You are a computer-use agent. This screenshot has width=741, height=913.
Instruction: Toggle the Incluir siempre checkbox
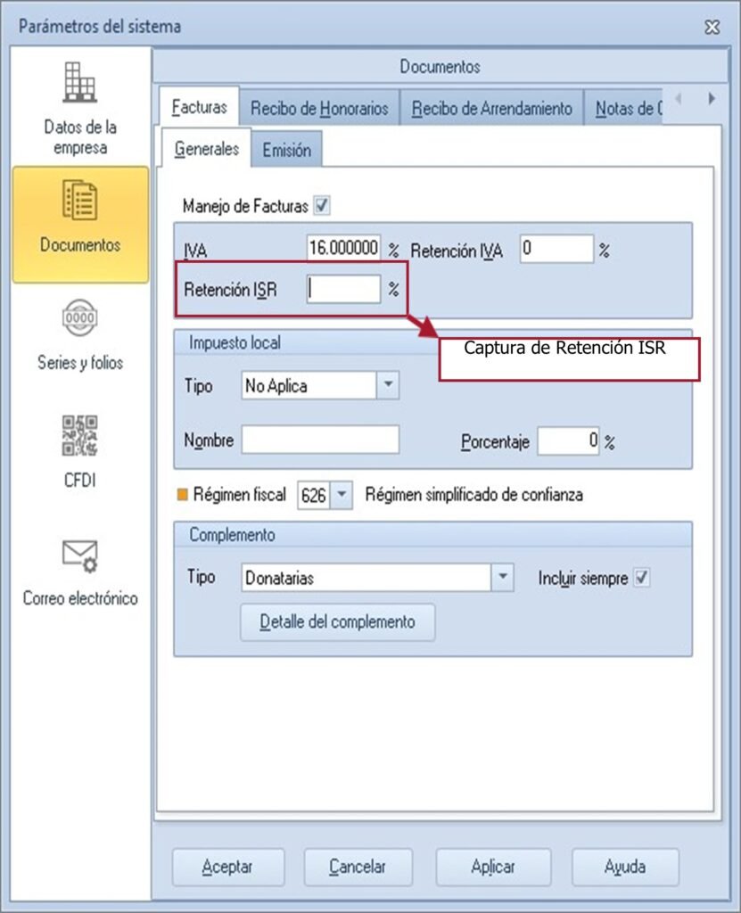click(x=641, y=578)
